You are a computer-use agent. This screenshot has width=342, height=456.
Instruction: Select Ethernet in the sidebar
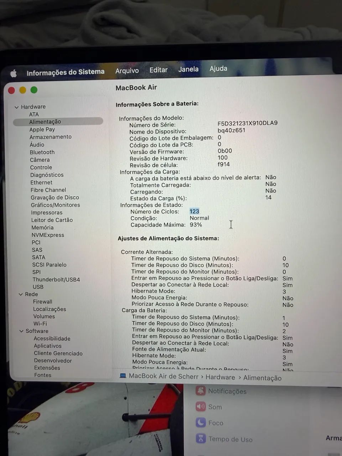[41, 182]
